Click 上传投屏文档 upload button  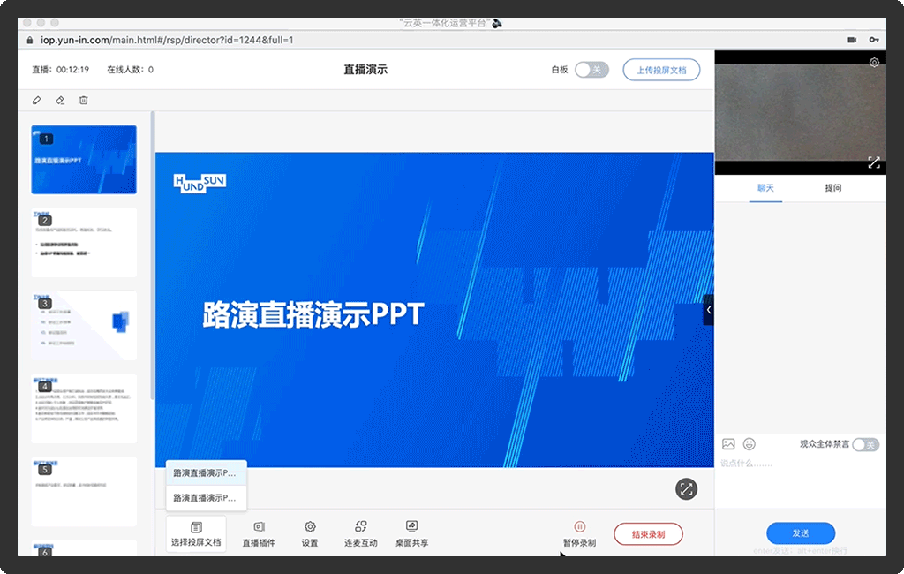tap(661, 70)
